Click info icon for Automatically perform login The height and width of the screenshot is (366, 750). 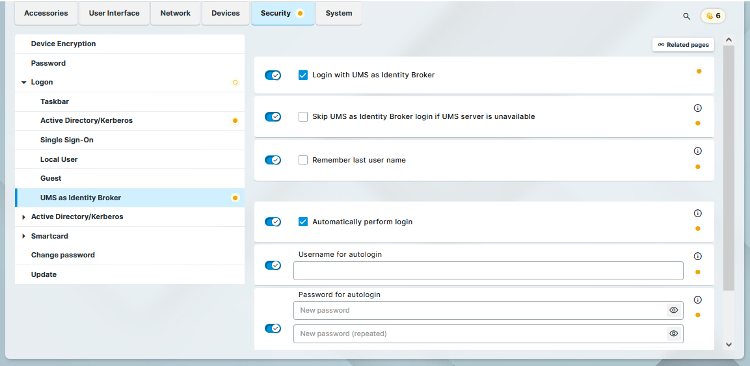point(698,213)
